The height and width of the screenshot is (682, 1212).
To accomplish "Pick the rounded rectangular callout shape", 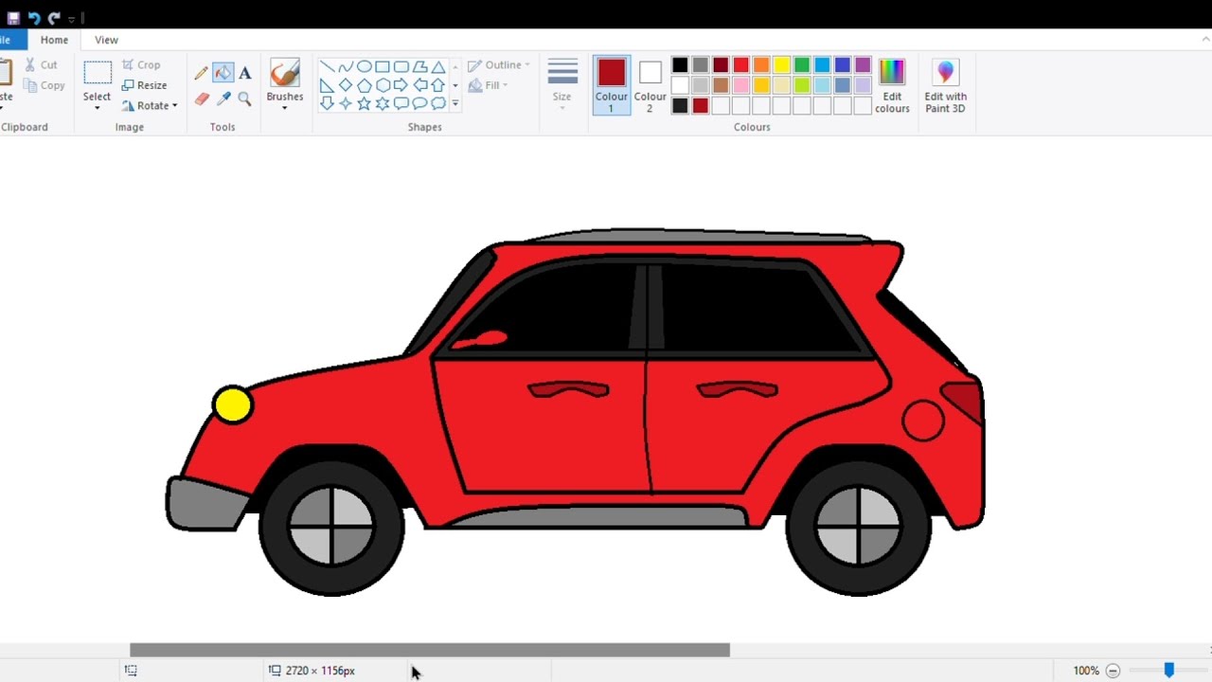I will (401, 103).
